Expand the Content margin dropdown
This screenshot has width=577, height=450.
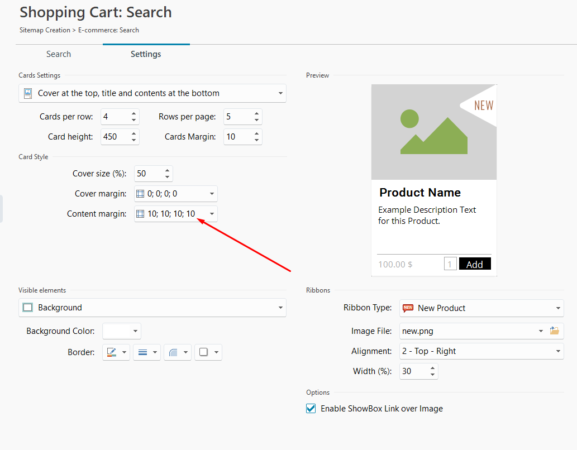212,214
